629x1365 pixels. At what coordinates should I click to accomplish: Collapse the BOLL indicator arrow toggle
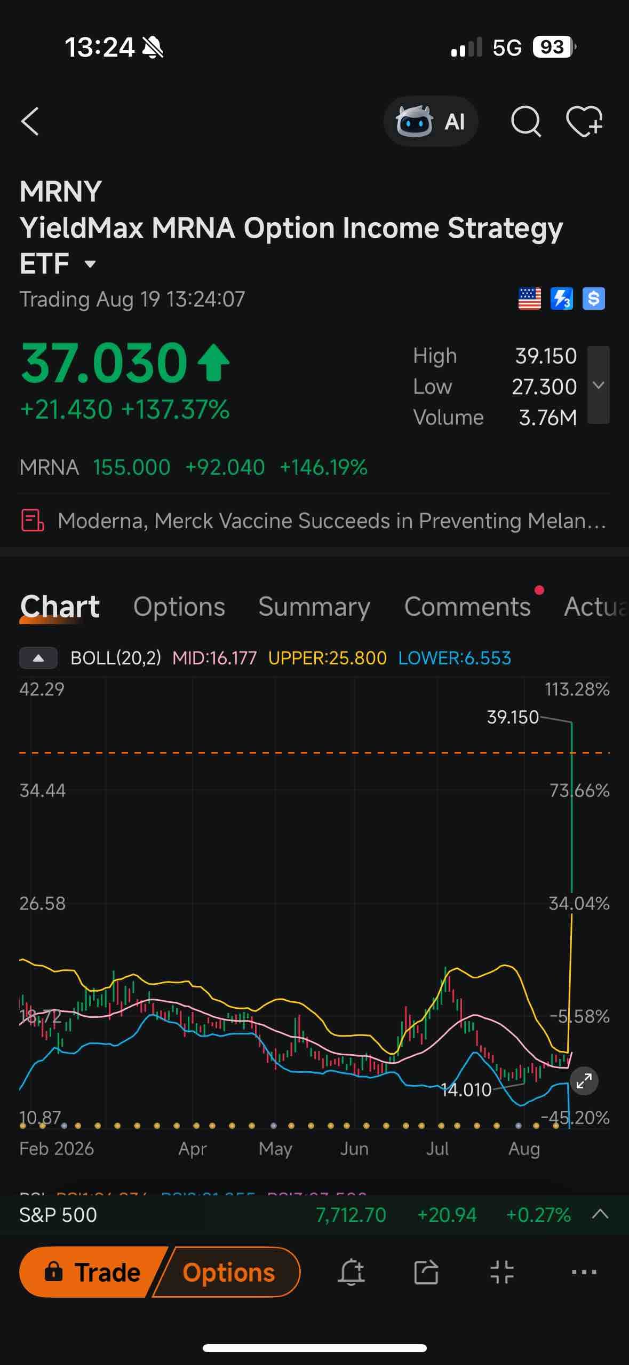[x=38, y=658]
